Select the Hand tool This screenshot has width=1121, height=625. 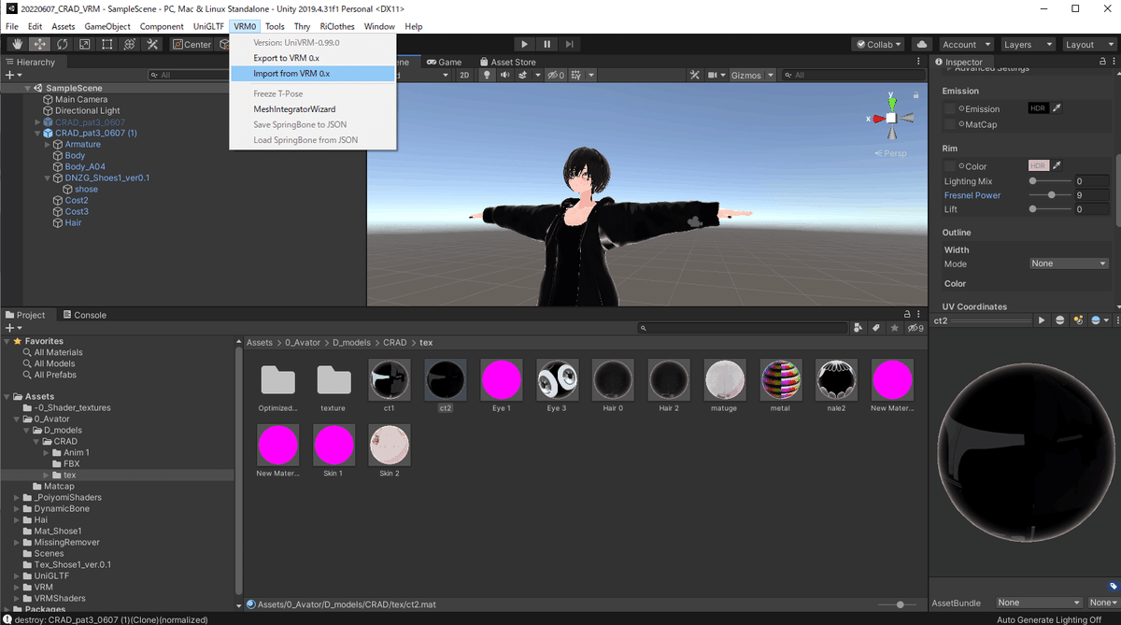17,44
